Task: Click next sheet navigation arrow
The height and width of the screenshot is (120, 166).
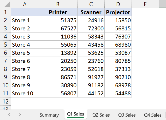Action: point(20,114)
